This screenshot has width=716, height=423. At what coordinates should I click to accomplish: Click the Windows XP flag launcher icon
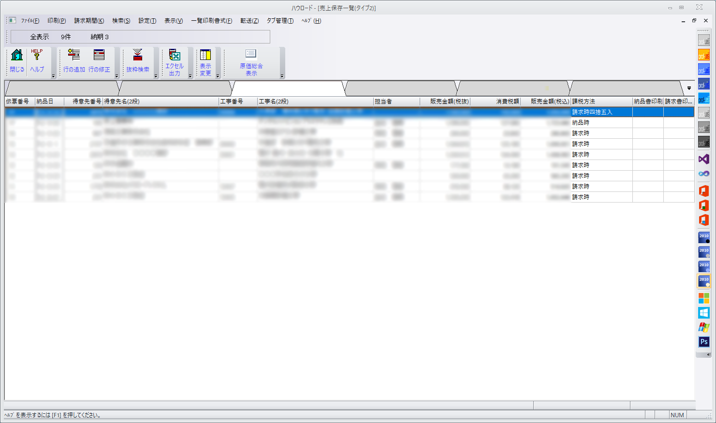pos(704,327)
